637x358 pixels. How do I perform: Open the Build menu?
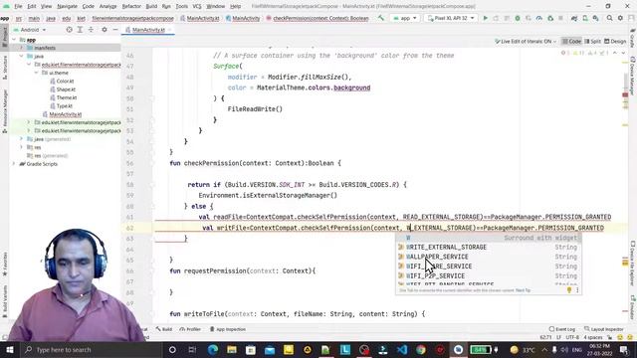click(x=151, y=6)
